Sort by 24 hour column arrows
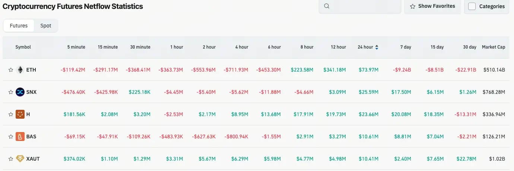 (377, 47)
